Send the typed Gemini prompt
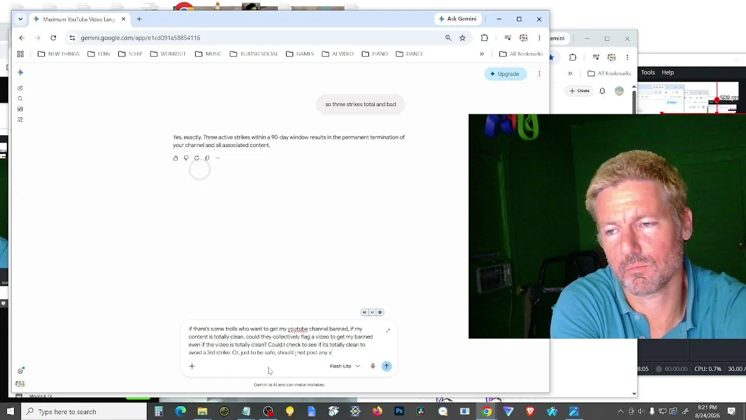 [386, 366]
